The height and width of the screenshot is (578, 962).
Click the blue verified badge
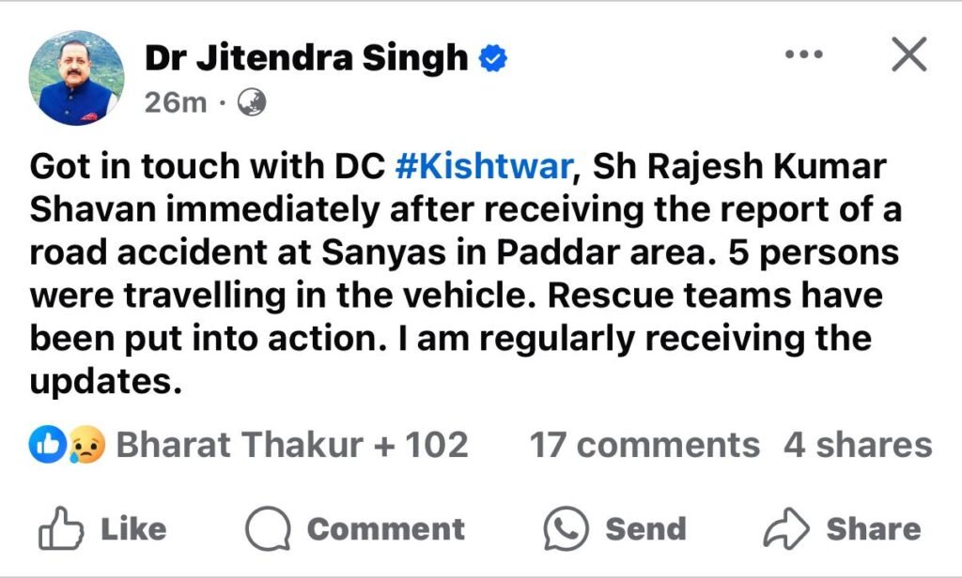tap(493, 59)
